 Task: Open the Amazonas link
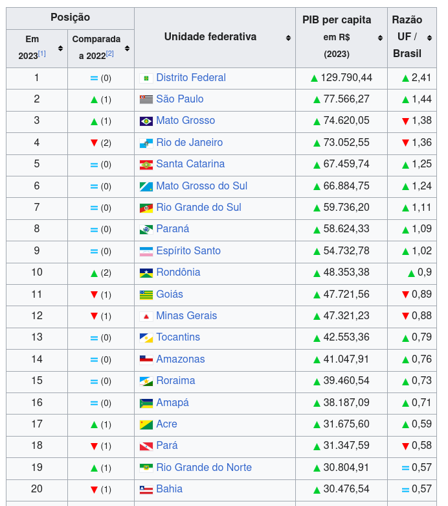[x=181, y=359]
